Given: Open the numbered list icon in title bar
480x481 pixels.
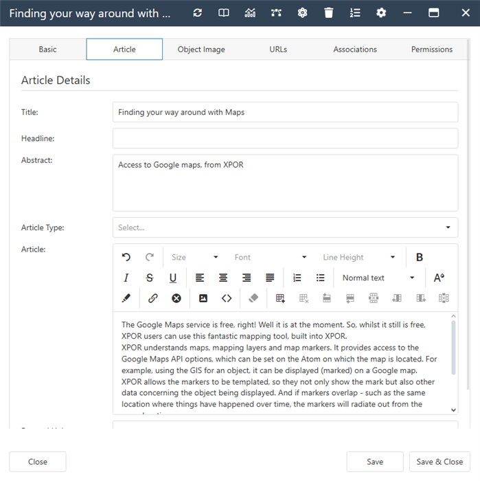Looking at the screenshot, I should (355, 13).
